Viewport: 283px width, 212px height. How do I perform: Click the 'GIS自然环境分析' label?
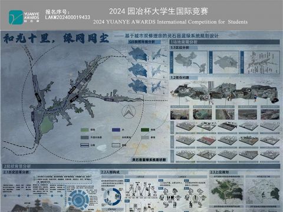(x=141, y=42)
